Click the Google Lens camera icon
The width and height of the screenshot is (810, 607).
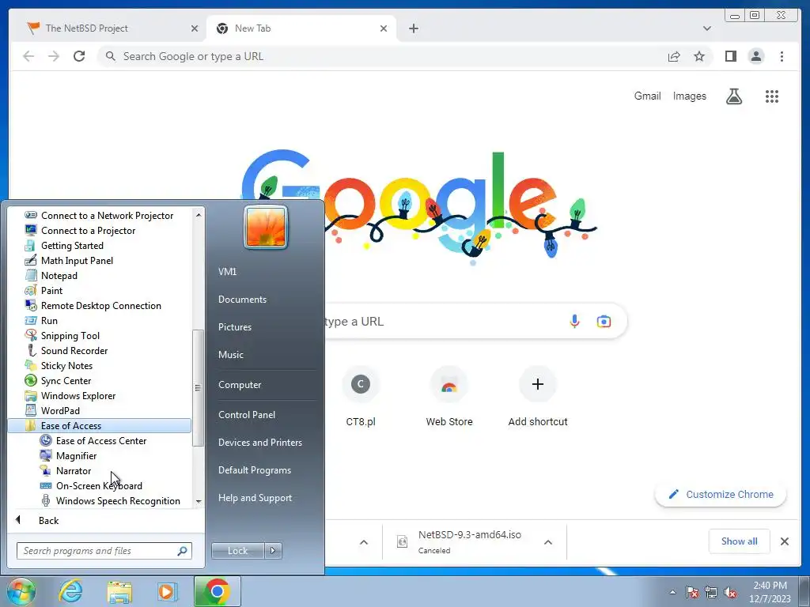(x=604, y=321)
